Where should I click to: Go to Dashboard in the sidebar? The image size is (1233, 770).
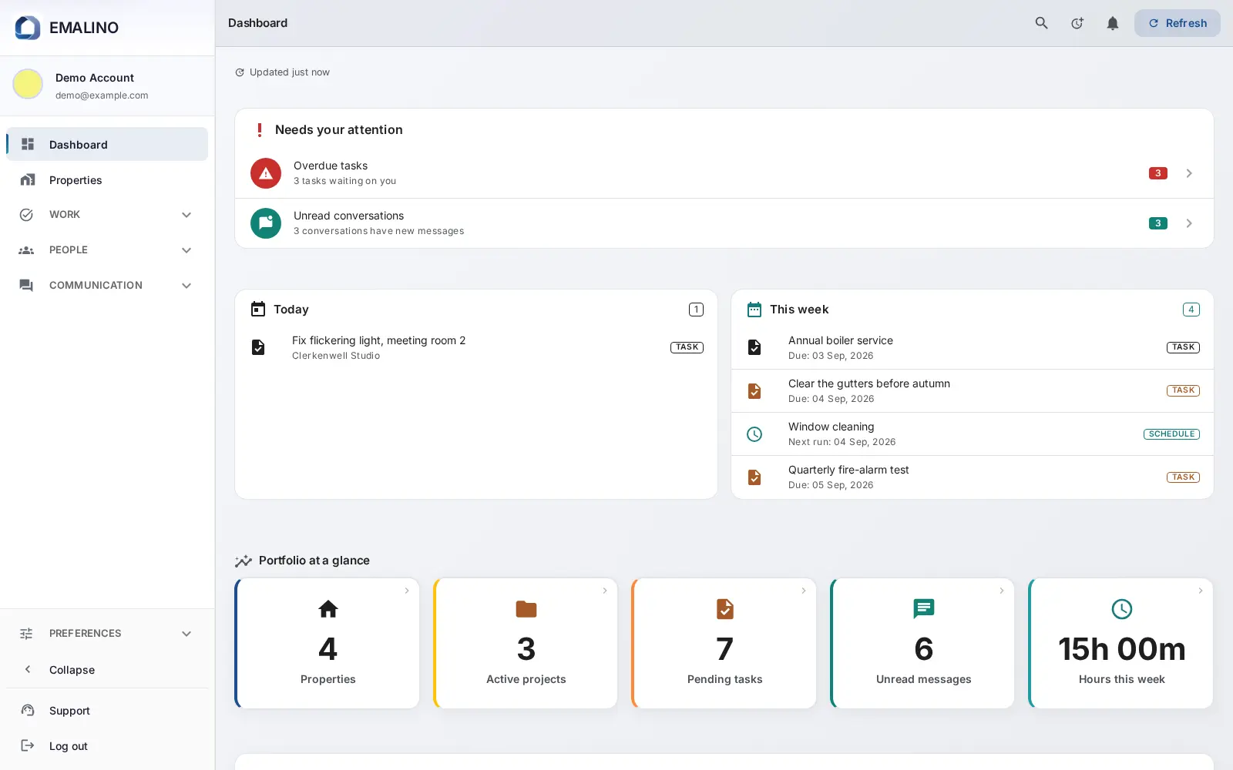pos(106,144)
